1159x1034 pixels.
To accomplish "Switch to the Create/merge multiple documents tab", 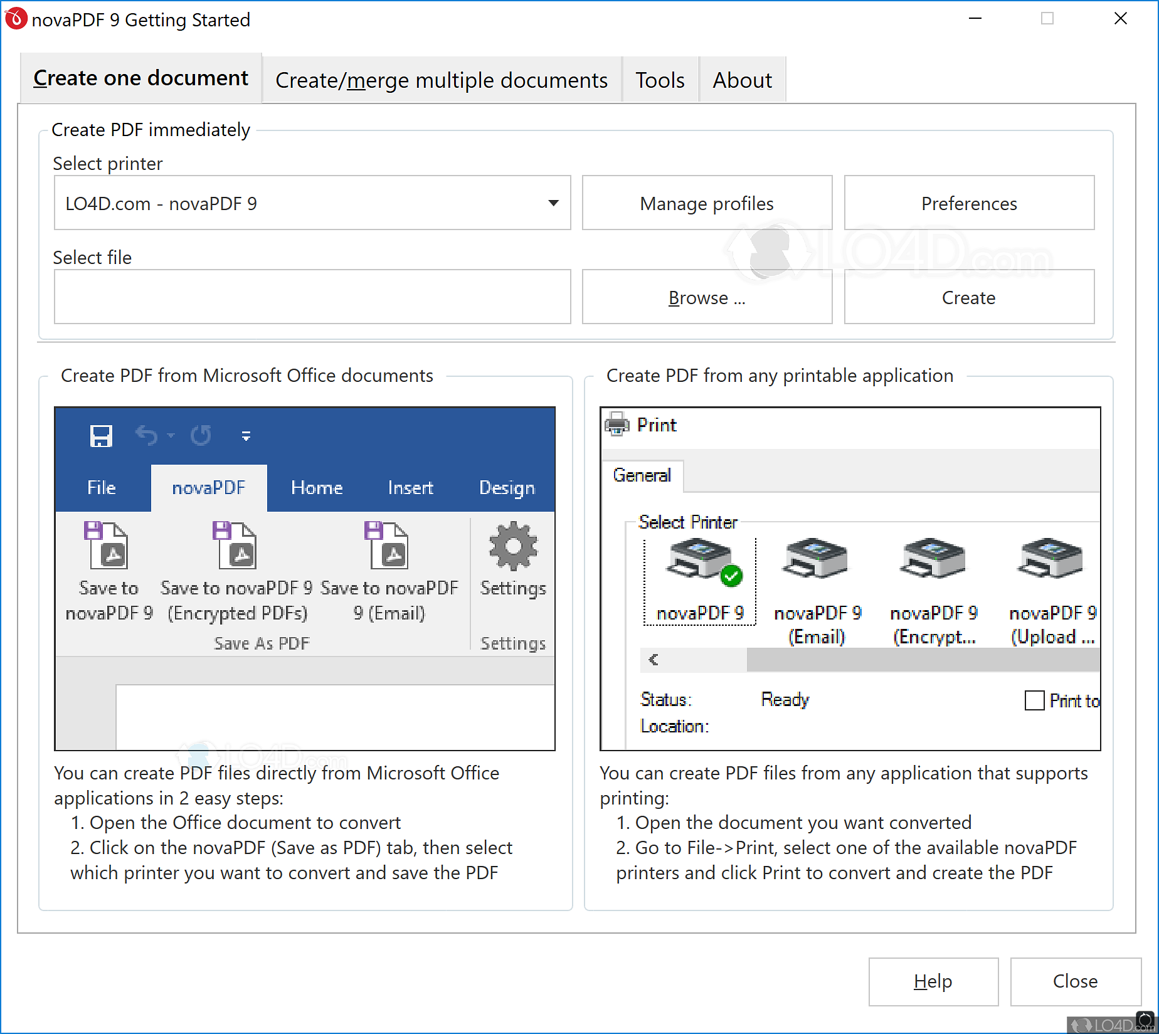I will point(441,80).
